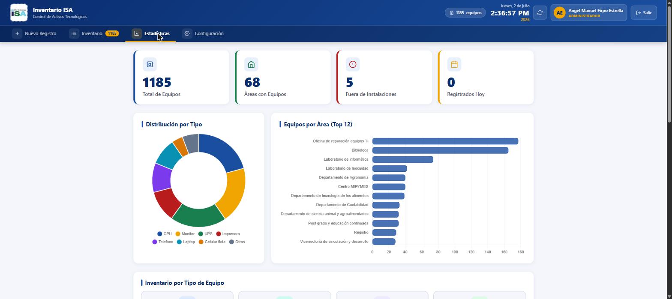This screenshot has height=299, width=672.
Task: Click the Laboratorio de Inocuidad bar
Action: (x=390, y=169)
